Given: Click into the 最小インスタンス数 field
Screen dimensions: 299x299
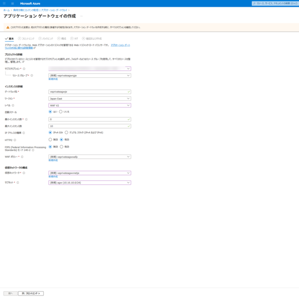Looking at the screenshot, I should pyautogui.click(x=90, y=120).
